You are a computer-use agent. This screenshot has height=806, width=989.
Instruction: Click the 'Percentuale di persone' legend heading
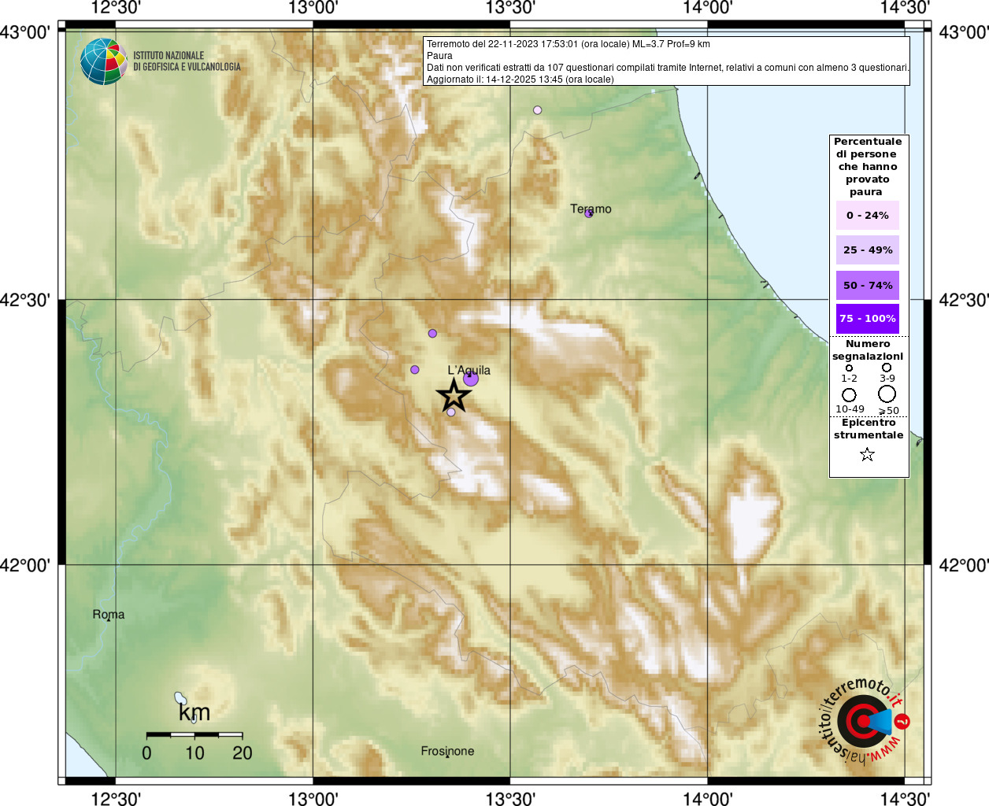868,166
